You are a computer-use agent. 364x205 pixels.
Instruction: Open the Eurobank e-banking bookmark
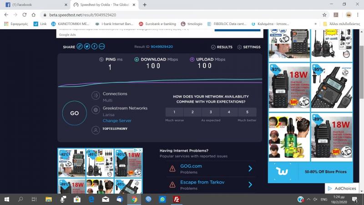pos(157,24)
